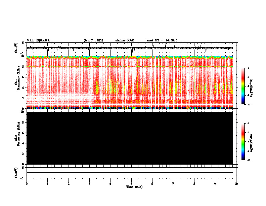Click the ch.1 spectrogram color bar
This screenshot has height=206, width=266.
(x=243, y=86)
